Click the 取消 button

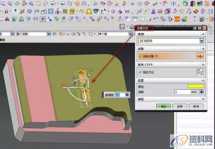(x=196, y=106)
